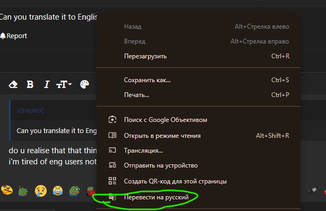Choose Сохранить как... from the context menu

coord(199,80)
